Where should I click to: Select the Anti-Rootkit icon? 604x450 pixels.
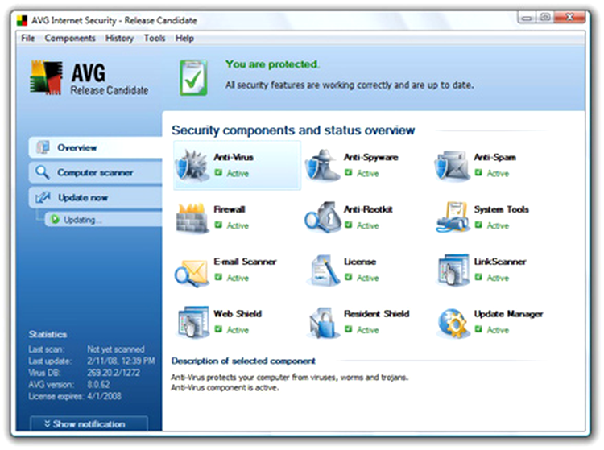click(x=322, y=217)
